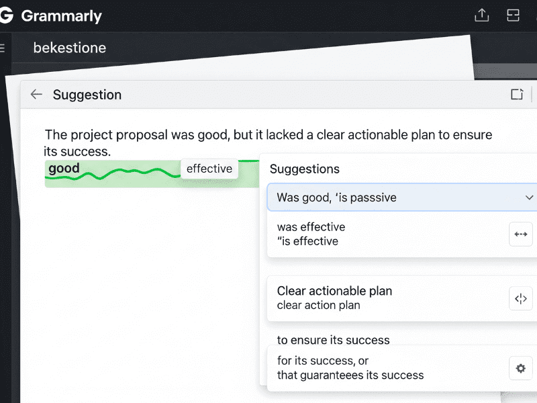Open the hamburger menu beside bekestione

click(x=2, y=48)
